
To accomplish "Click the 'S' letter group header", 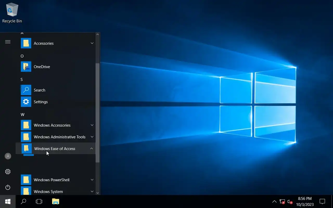I will pos(22,80).
